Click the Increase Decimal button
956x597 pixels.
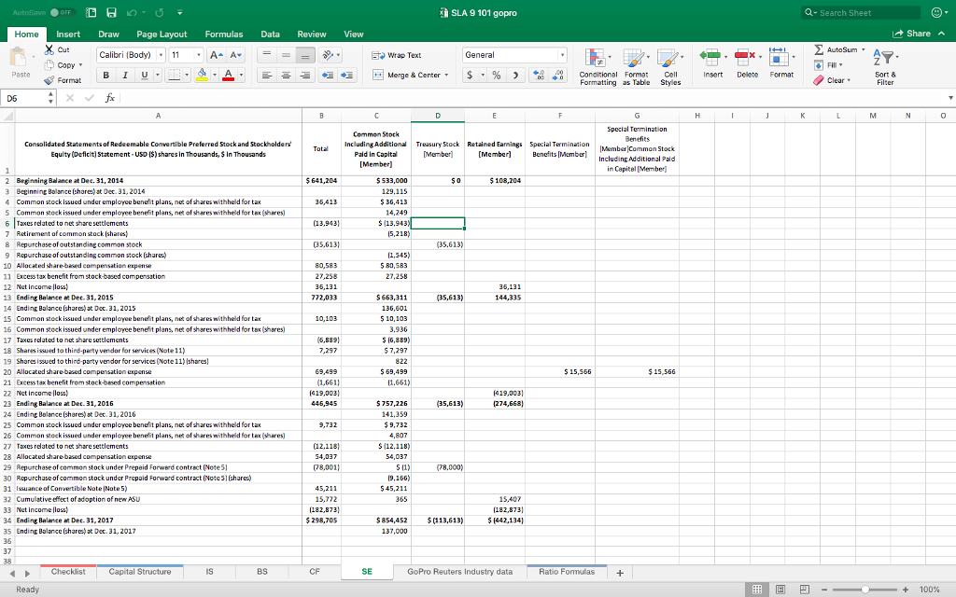click(x=539, y=75)
